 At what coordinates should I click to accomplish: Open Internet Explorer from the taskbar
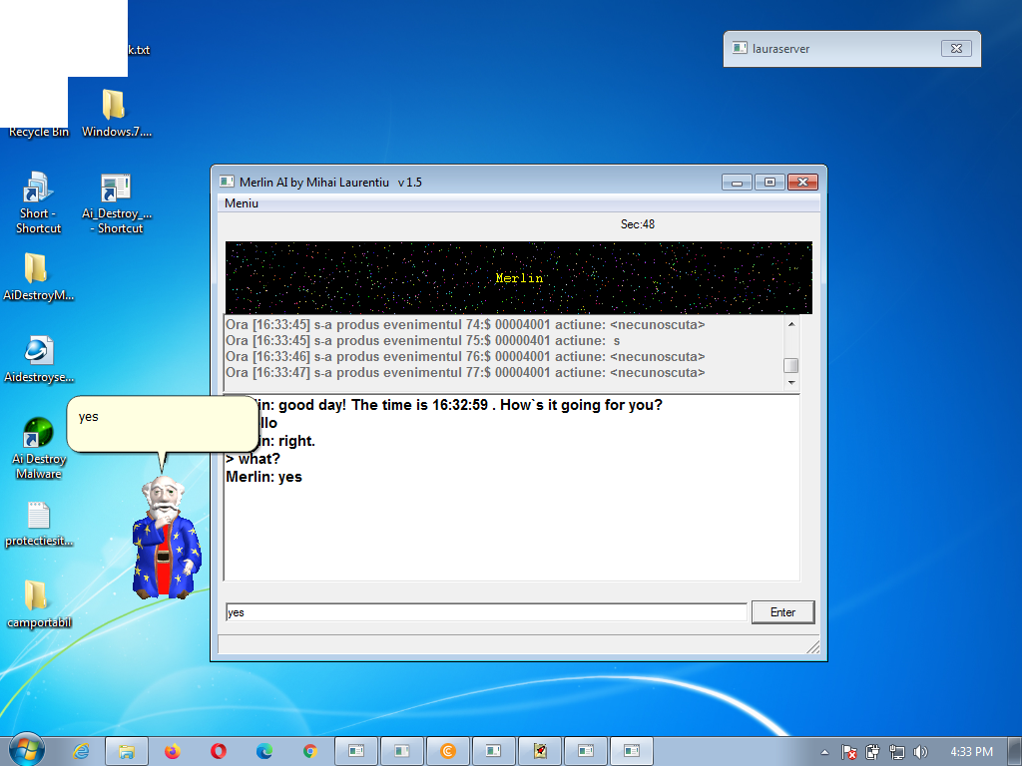tap(81, 751)
